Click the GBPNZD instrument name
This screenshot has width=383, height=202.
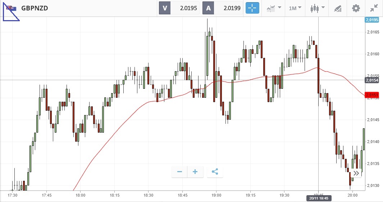tap(35, 8)
